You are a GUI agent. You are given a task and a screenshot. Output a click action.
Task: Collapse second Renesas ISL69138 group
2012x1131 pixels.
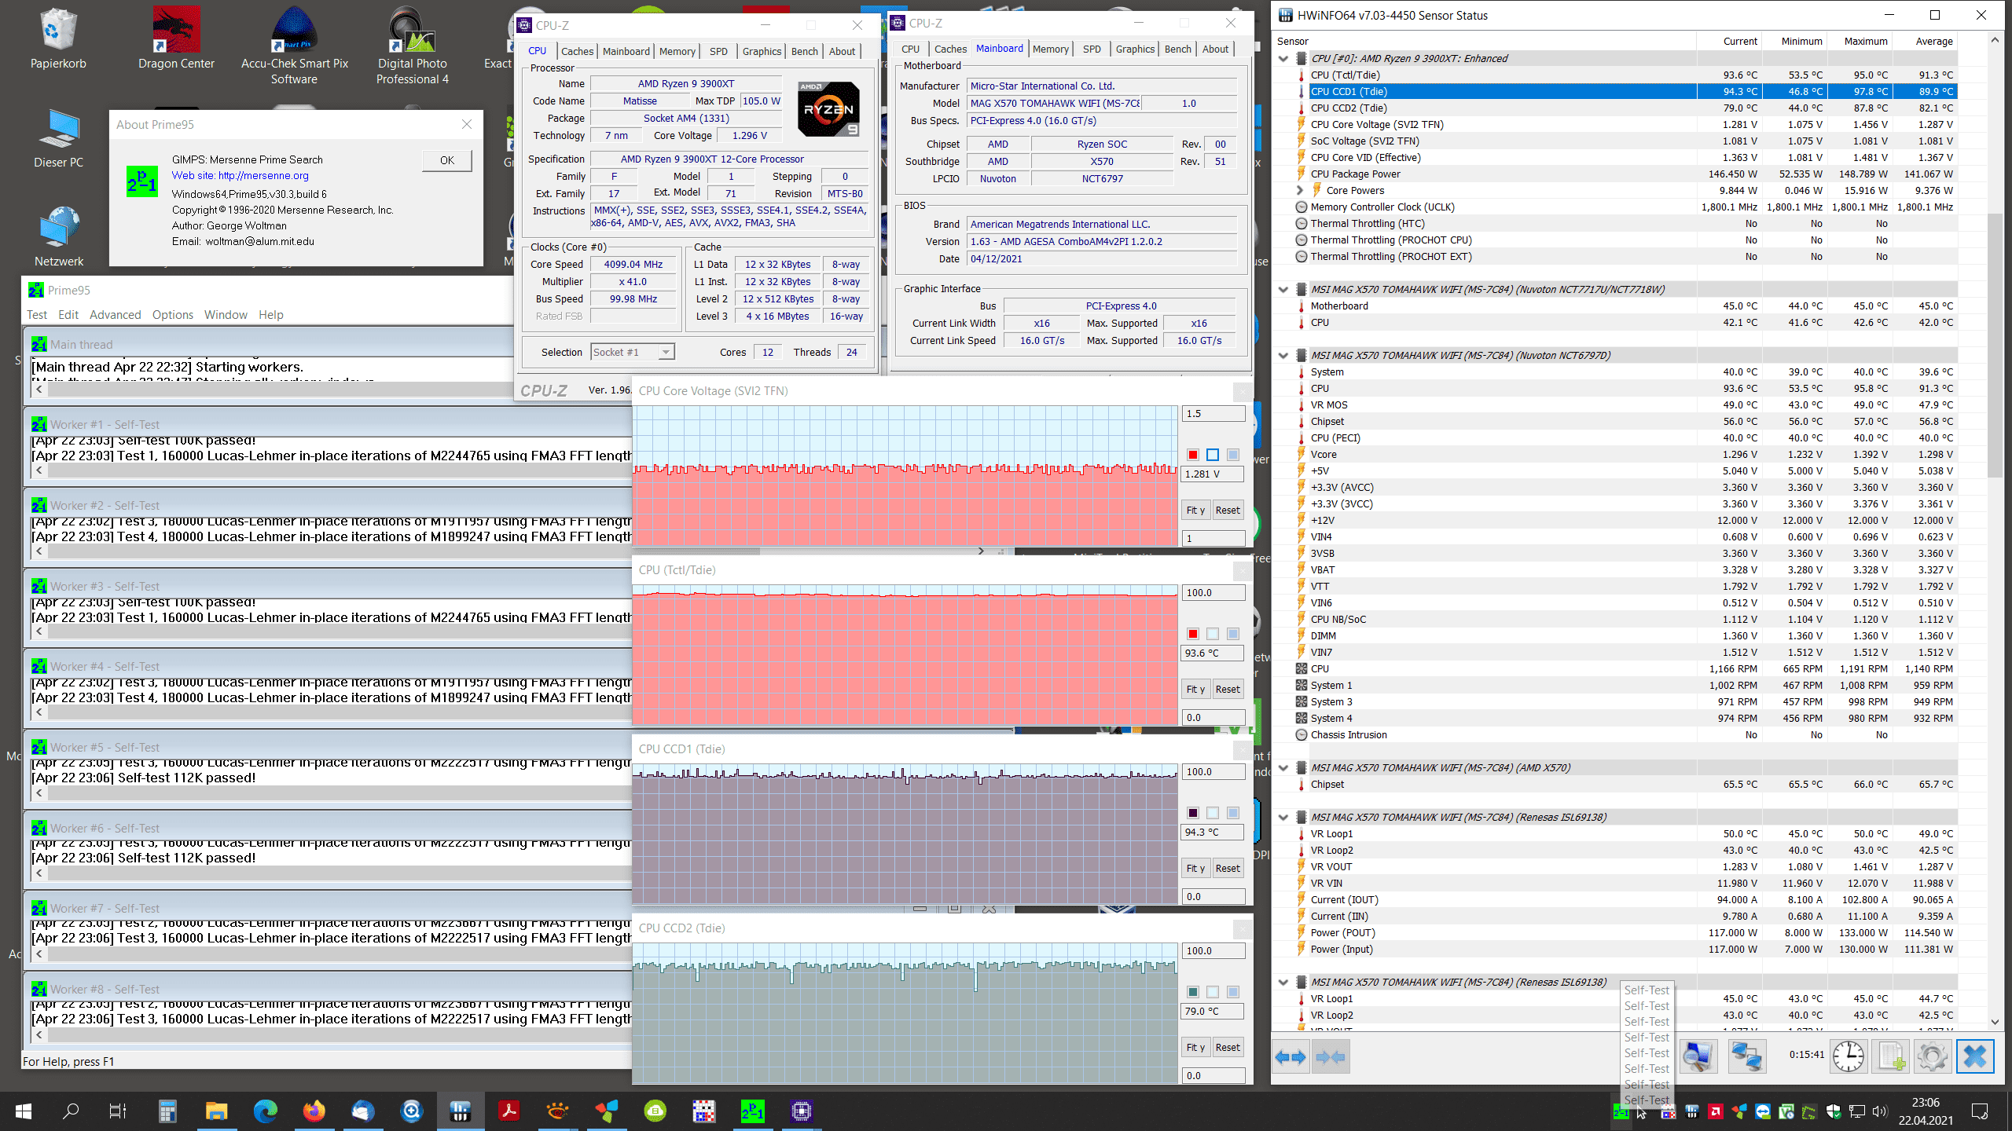1283,983
